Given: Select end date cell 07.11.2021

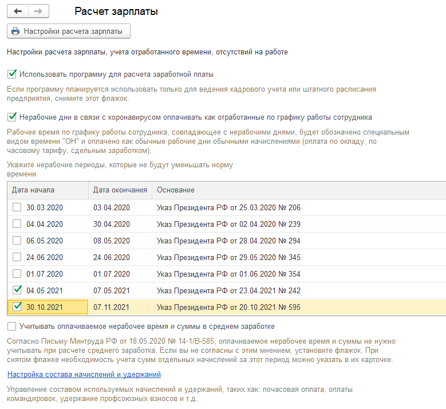Looking at the screenshot, I should click(x=111, y=307).
